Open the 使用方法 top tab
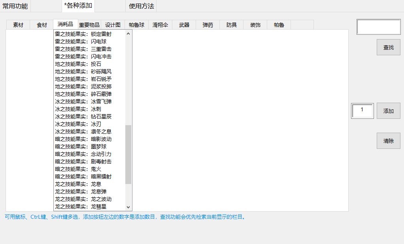404x244 pixels. (142, 6)
